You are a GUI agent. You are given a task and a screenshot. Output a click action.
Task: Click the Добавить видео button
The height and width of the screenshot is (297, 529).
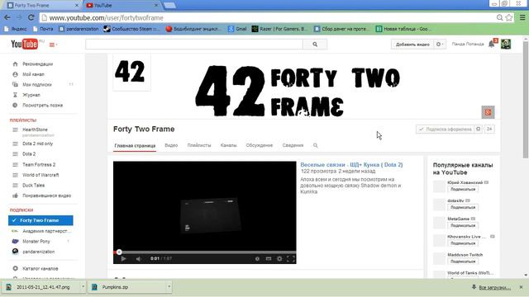pyautogui.click(x=412, y=44)
